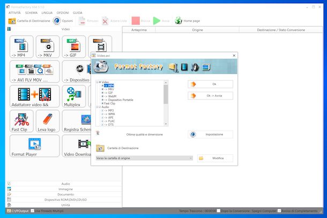327x218 pixels.
Task: Click the Ok button in the dialog
Action: pyautogui.click(x=210, y=84)
